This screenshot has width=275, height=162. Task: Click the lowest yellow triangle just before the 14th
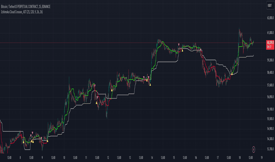pos(150,85)
